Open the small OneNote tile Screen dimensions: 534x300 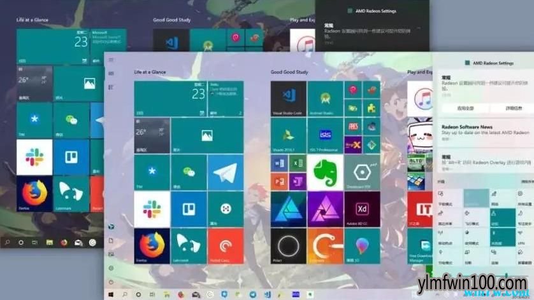tap(298, 182)
